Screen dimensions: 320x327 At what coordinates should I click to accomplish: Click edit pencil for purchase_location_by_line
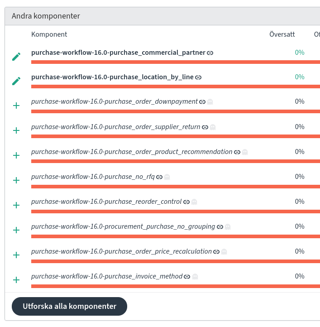click(16, 81)
